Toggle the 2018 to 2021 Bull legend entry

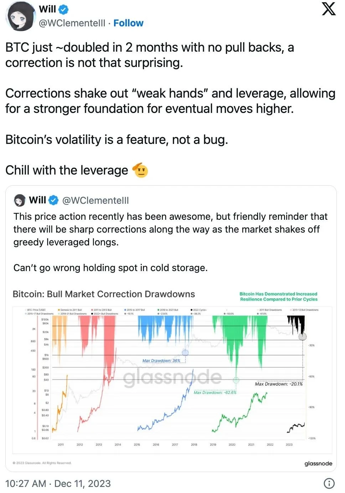point(169,310)
